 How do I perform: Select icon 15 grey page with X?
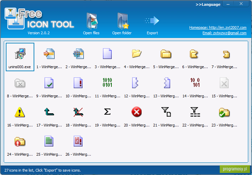224,83
